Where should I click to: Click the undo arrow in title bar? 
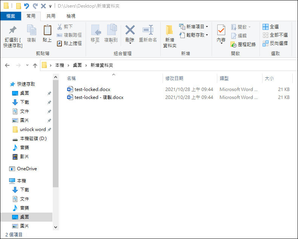(x=26, y=6)
